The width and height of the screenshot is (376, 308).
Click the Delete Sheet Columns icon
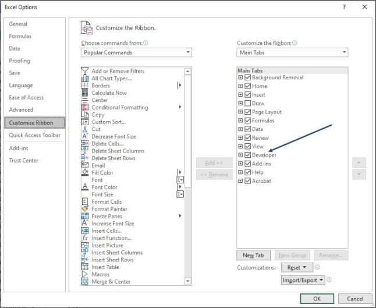point(84,151)
